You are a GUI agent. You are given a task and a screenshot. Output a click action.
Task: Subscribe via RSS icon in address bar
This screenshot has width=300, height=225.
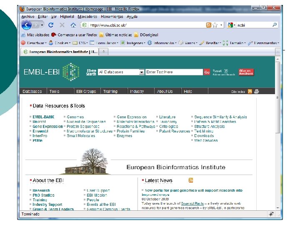pyautogui.click(x=209, y=25)
